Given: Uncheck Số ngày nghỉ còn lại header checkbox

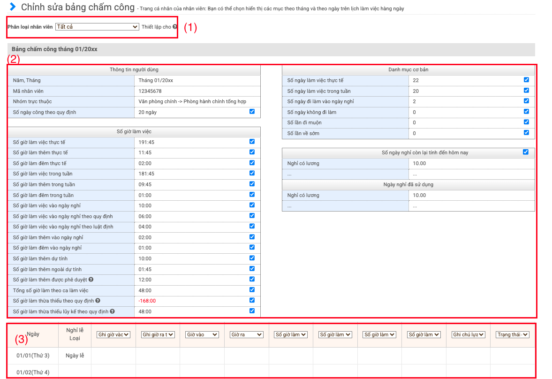Looking at the screenshot, I should [526, 152].
